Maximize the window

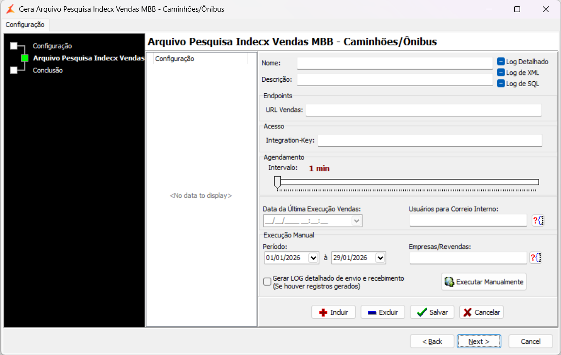coord(517,9)
